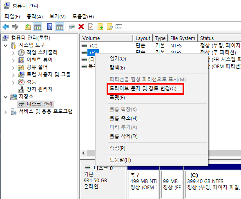
Task: Sort by the File System column header
Action: click(183, 38)
